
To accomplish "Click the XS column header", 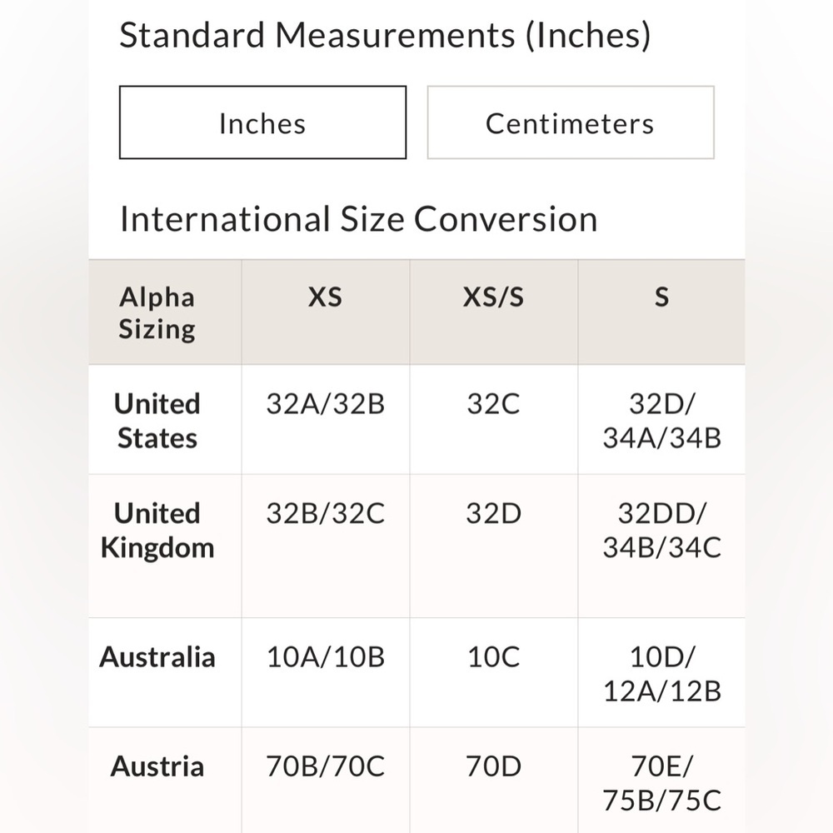I will tap(325, 312).
